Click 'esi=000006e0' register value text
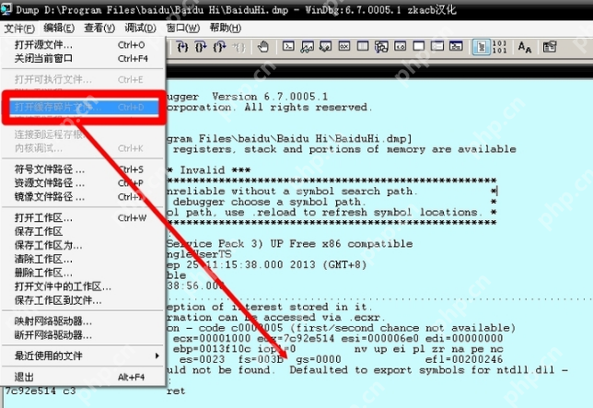 point(379,338)
